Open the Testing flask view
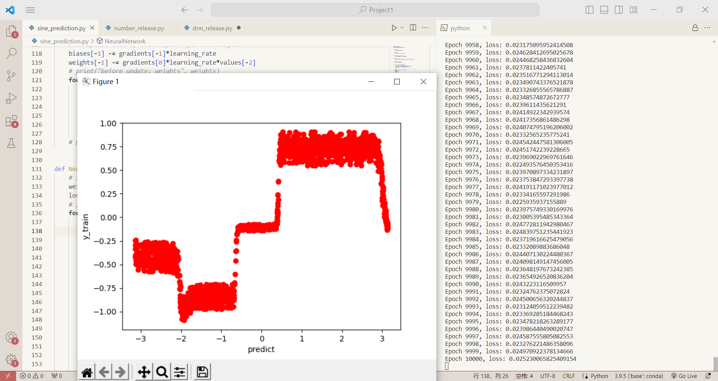Viewport: 718px width, 381px height. 11,143
